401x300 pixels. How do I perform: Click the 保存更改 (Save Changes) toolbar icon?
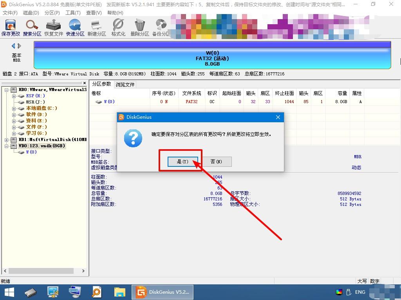(10, 27)
